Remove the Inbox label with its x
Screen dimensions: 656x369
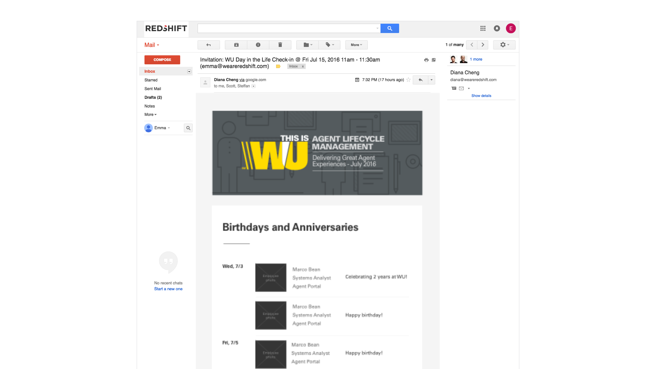[x=303, y=66]
